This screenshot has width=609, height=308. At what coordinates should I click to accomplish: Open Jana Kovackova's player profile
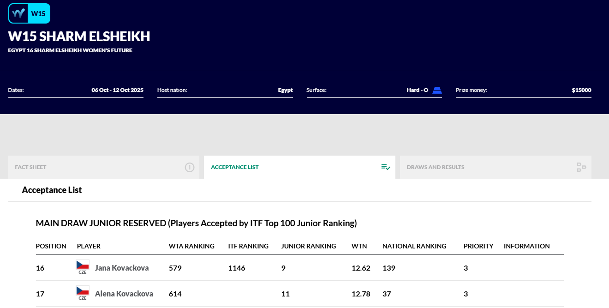[122, 268]
